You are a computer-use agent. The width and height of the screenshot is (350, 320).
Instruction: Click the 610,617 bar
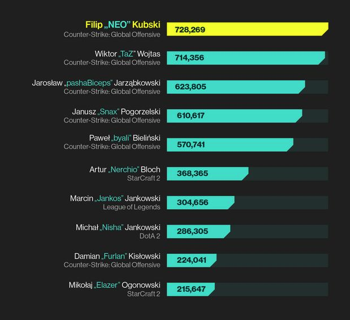(x=235, y=116)
